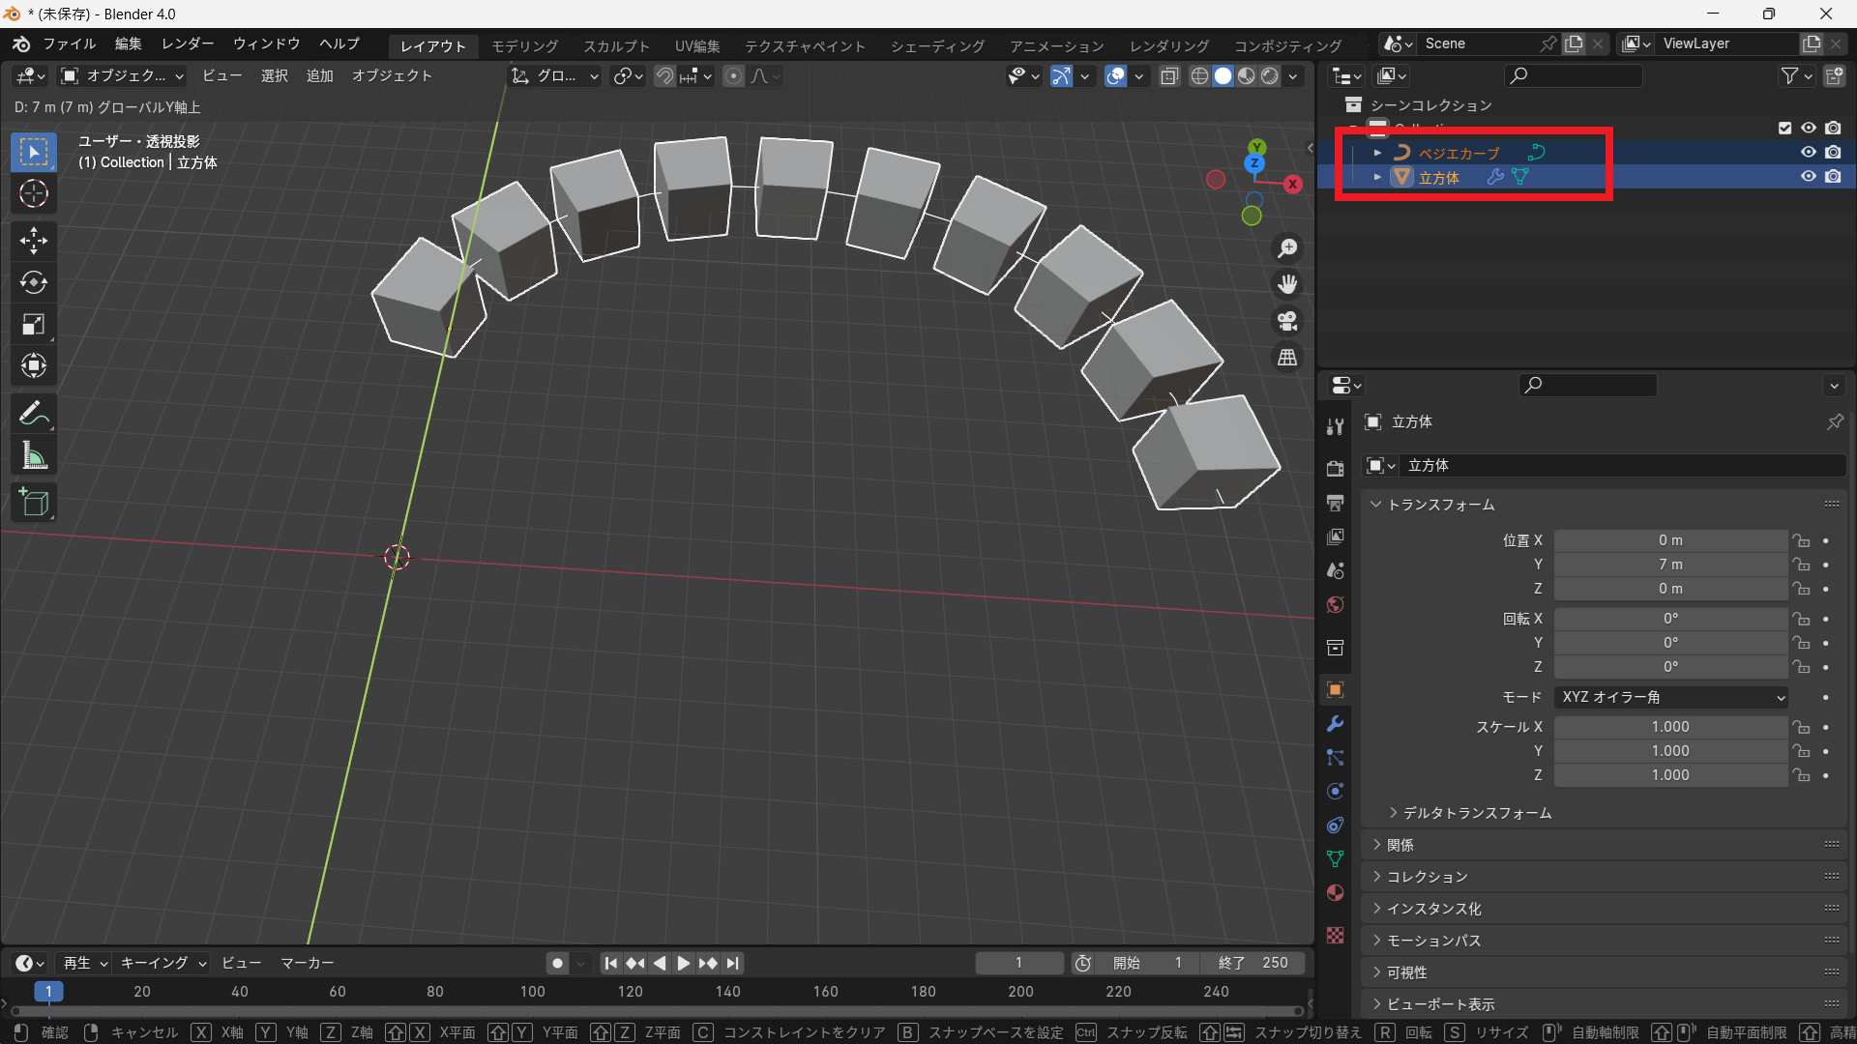The width and height of the screenshot is (1857, 1044).
Task: Open the レンダー menu
Action: tap(188, 44)
